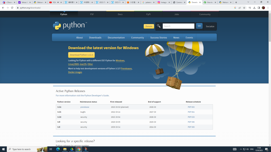Image resolution: width=271 pixels, height=152 pixels.
Task: Open the tab search dropdown chevron
Action: coord(248,2)
